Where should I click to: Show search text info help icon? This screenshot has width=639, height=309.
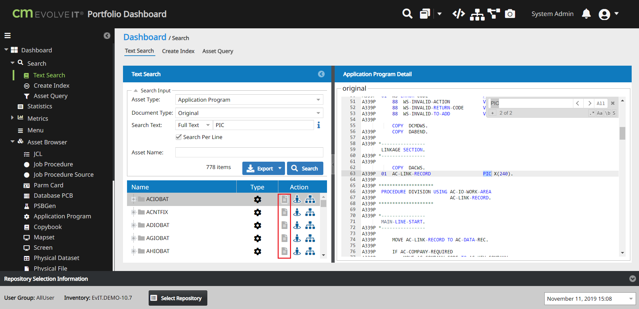point(319,125)
